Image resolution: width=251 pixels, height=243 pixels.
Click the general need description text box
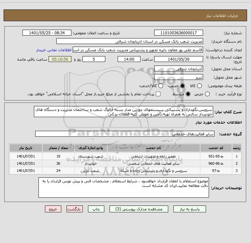[x=124, y=112]
